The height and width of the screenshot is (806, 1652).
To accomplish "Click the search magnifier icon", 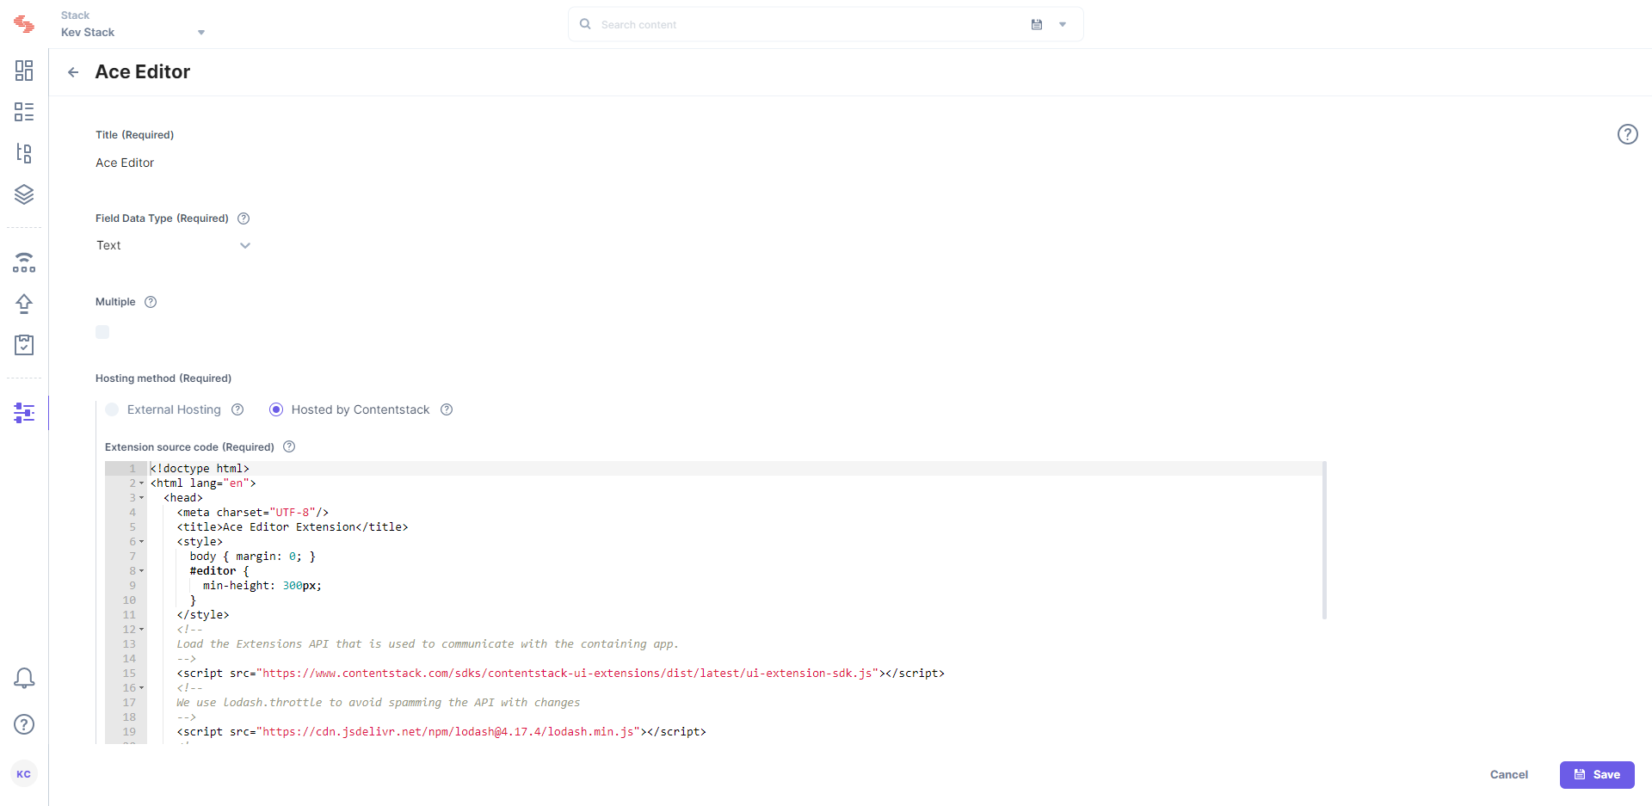I will click(585, 24).
